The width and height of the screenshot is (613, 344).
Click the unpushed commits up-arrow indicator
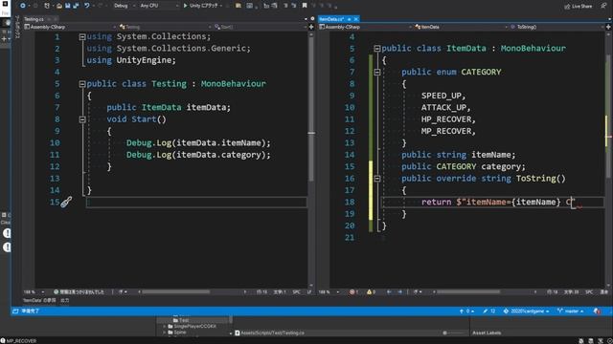click(466, 311)
